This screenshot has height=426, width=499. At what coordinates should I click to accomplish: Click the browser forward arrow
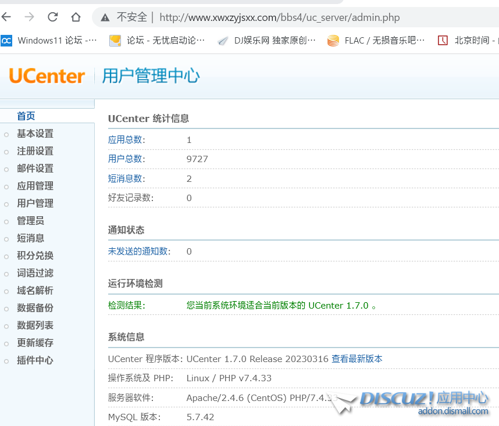pos(30,17)
